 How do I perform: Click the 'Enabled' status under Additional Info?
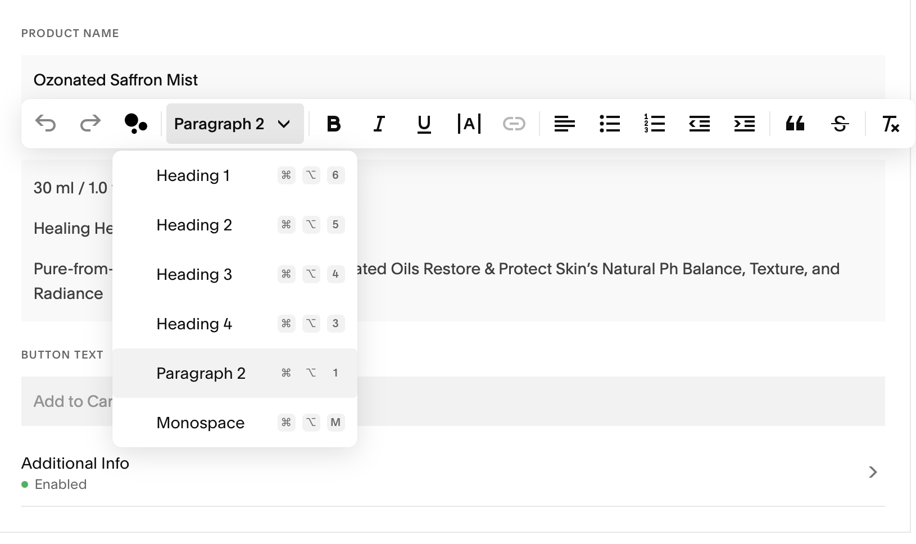(61, 484)
